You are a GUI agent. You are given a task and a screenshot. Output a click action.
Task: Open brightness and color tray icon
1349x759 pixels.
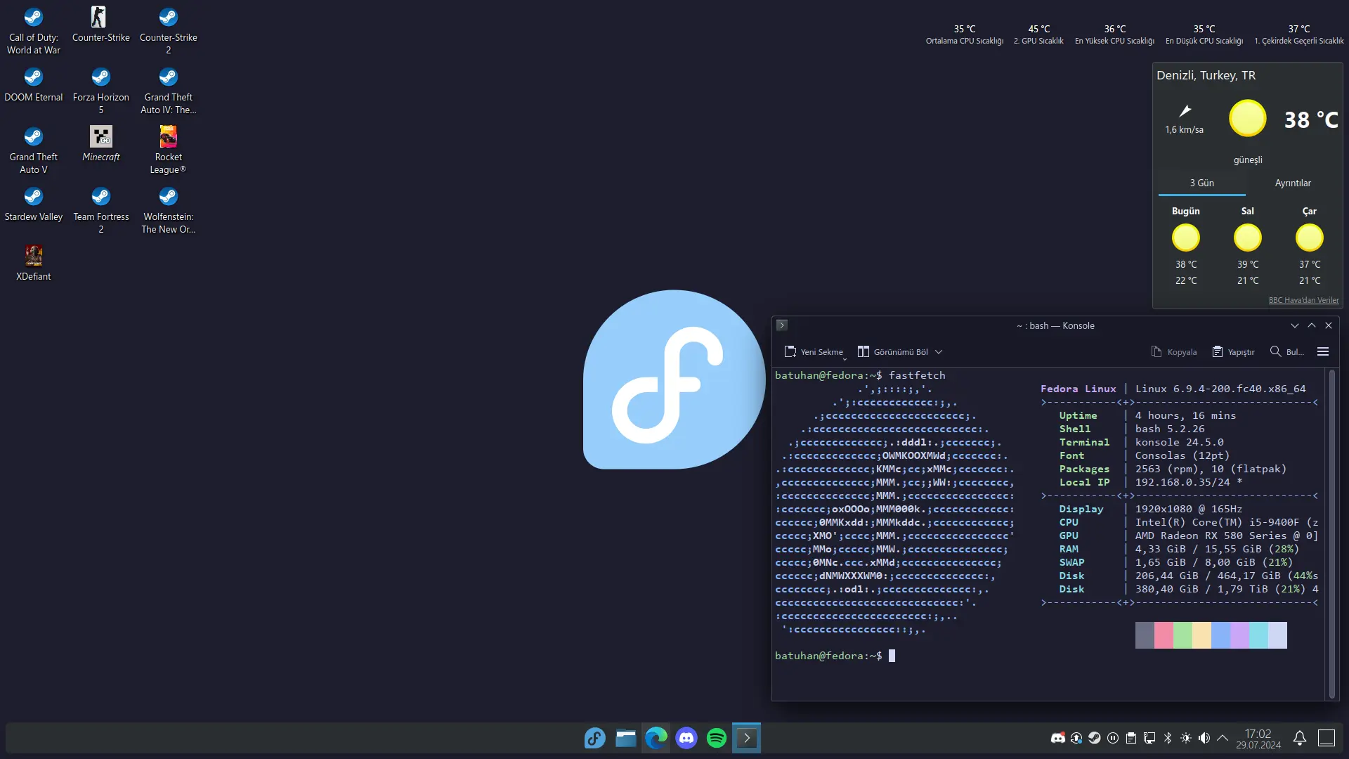(x=1186, y=738)
